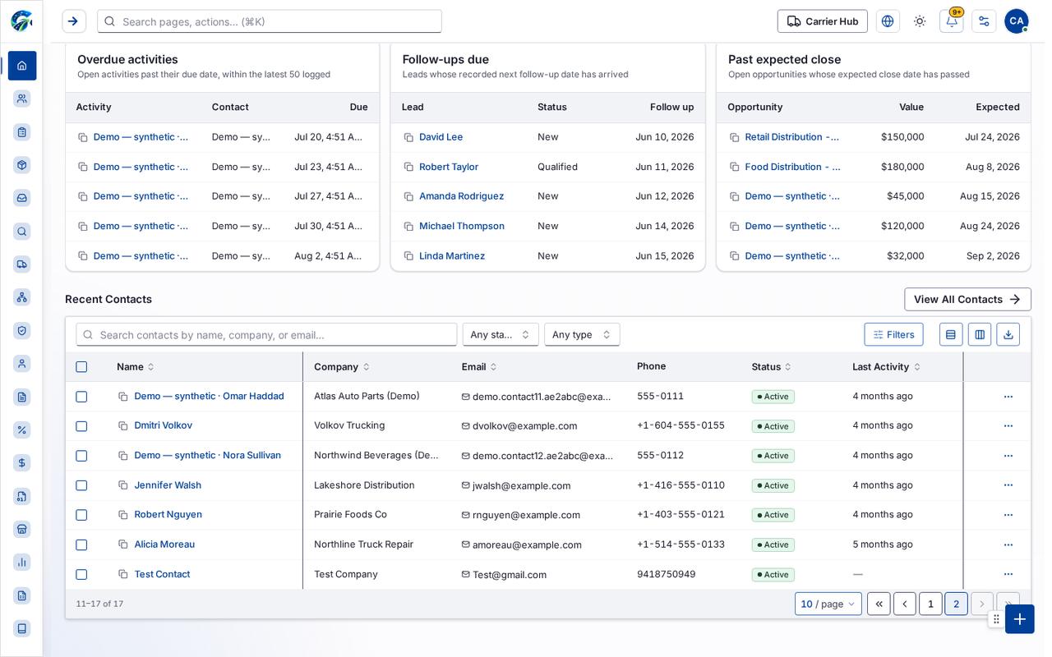Check the box for Dmitri Volkov row
Screen dimensions: 1052x657
81,426
